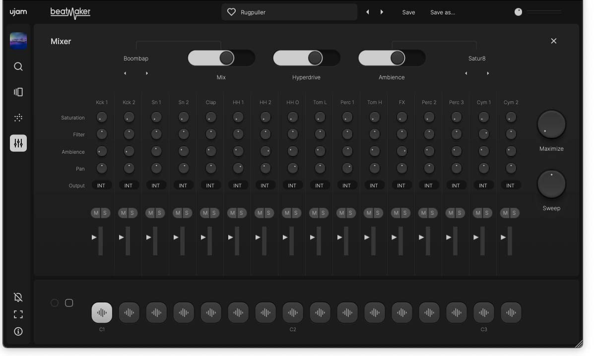The height and width of the screenshot is (356, 594).
Task: Open the info icon in sidebar
Action: [x=18, y=331]
